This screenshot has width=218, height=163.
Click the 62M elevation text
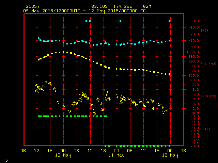[x=147, y=6]
